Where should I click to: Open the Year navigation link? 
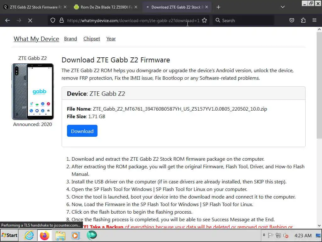111,39
